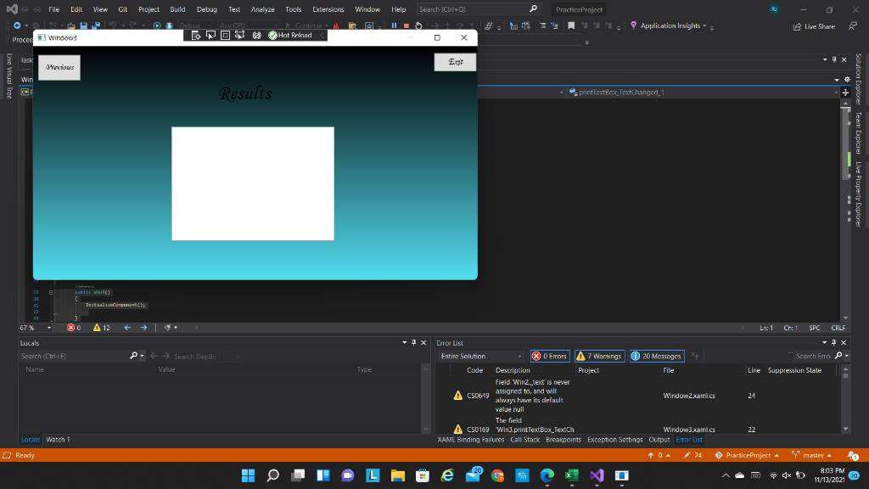Open the printTextBox_TextChanged_1 member dropdown
This screenshot has height=489, width=869.
[x=704, y=92]
